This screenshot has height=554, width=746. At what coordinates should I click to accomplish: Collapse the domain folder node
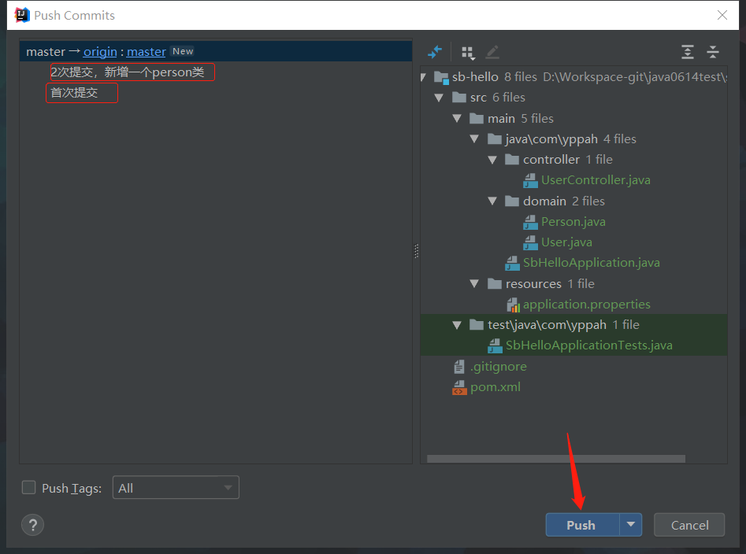(493, 201)
